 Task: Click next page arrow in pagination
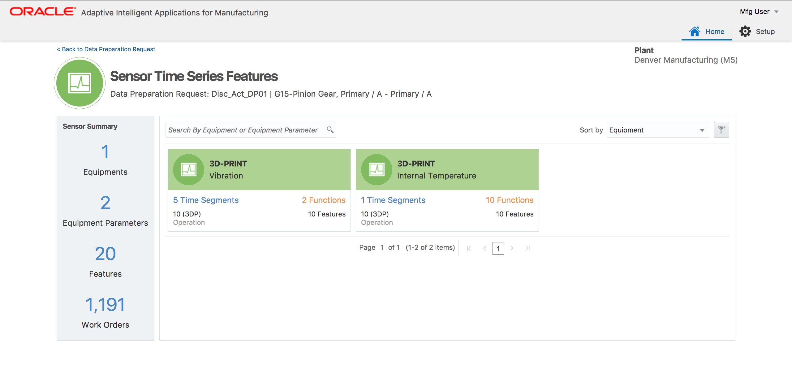tap(513, 248)
